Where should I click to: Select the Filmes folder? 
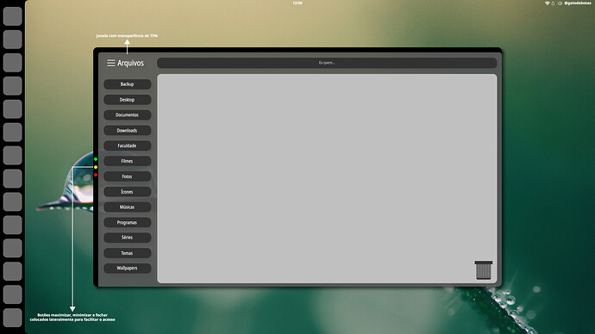(x=127, y=161)
